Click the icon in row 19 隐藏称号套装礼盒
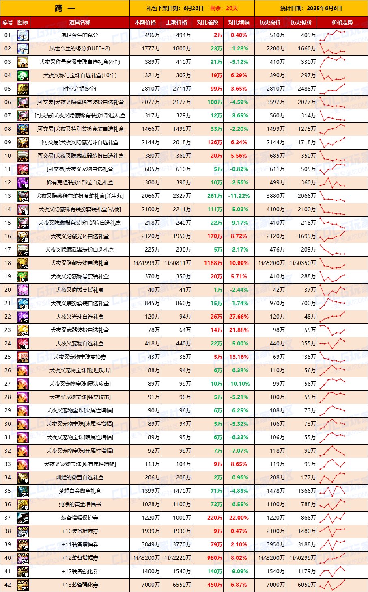This screenshot has width=368, height=592. [23, 277]
